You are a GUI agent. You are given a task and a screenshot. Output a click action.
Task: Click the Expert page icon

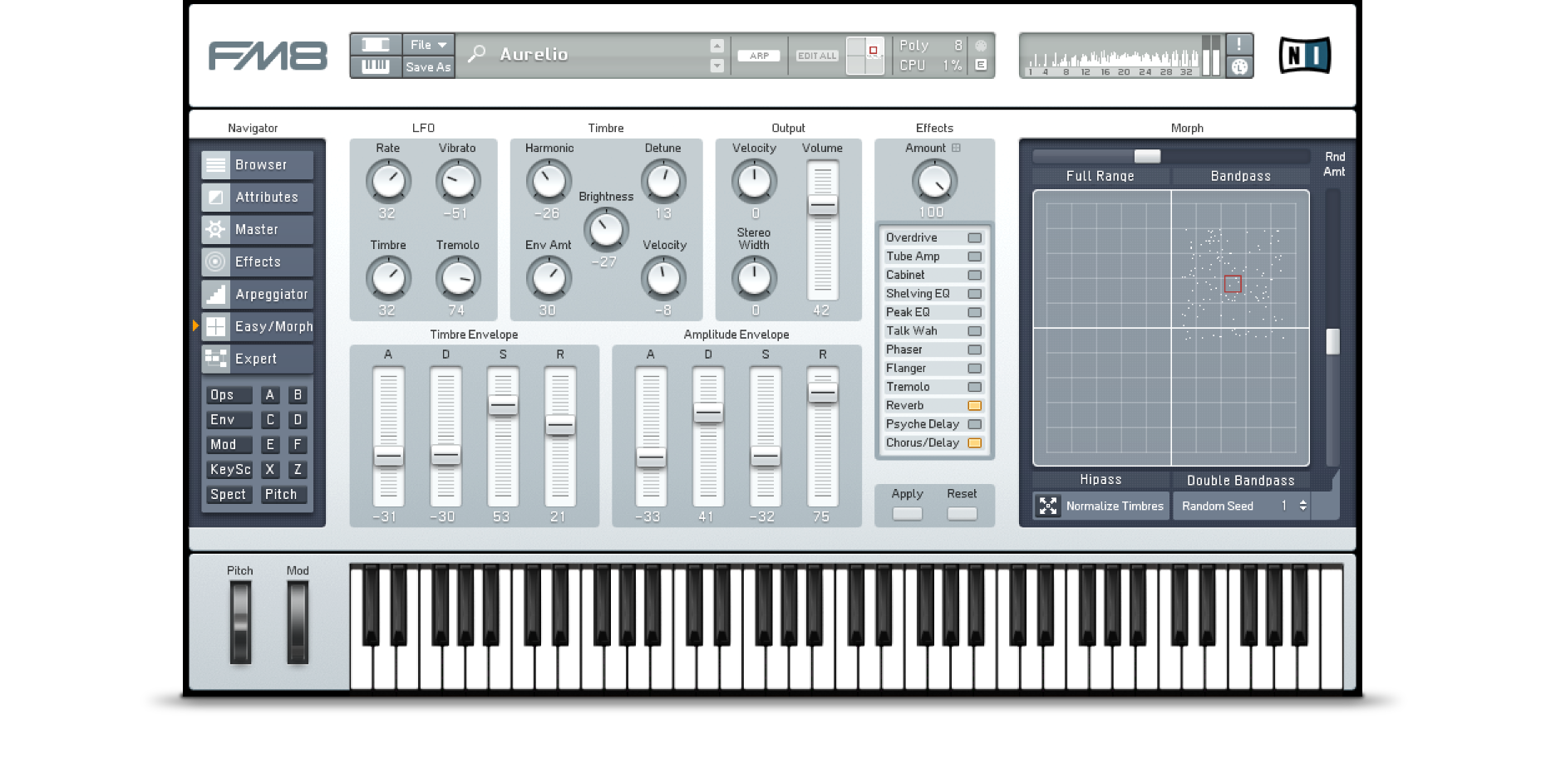(x=216, y=359)
